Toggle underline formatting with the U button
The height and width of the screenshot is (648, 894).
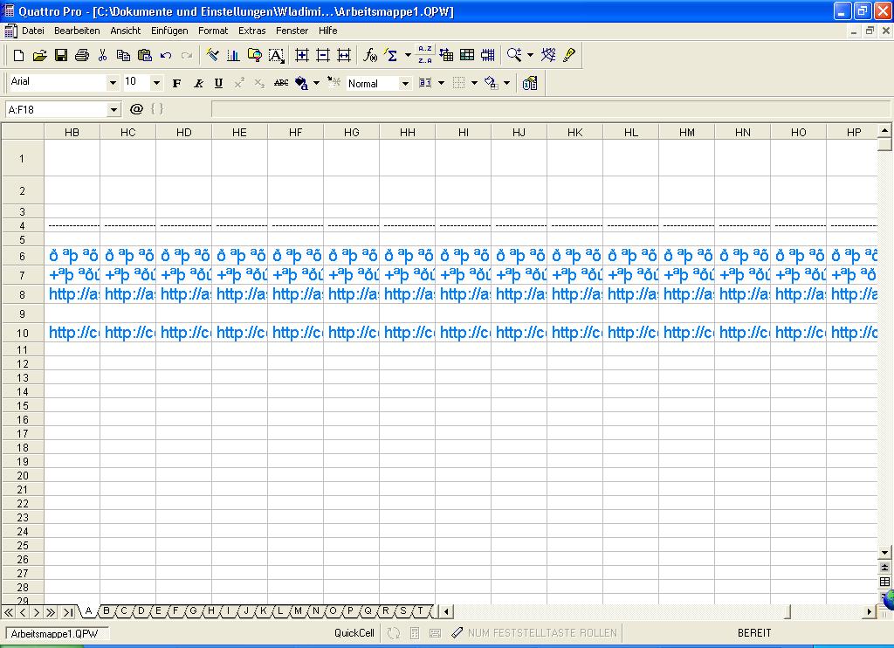point(218,83)
